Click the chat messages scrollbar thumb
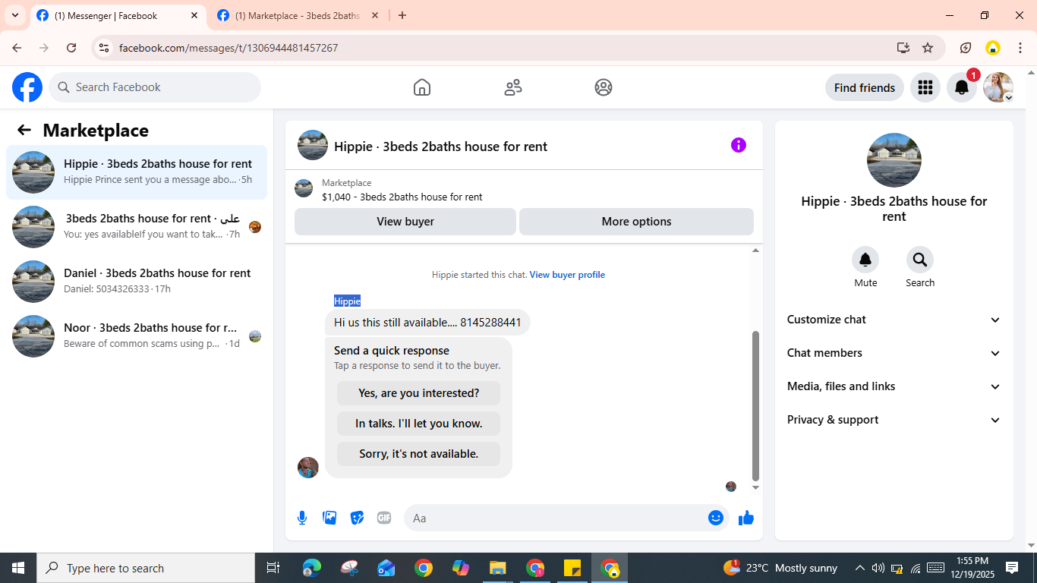Image resolution: width=1037 pixels, height=583 pixels. point(755,406)
